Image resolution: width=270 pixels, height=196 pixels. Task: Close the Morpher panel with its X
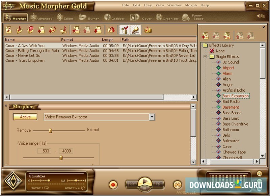click(x=6, y=106)
